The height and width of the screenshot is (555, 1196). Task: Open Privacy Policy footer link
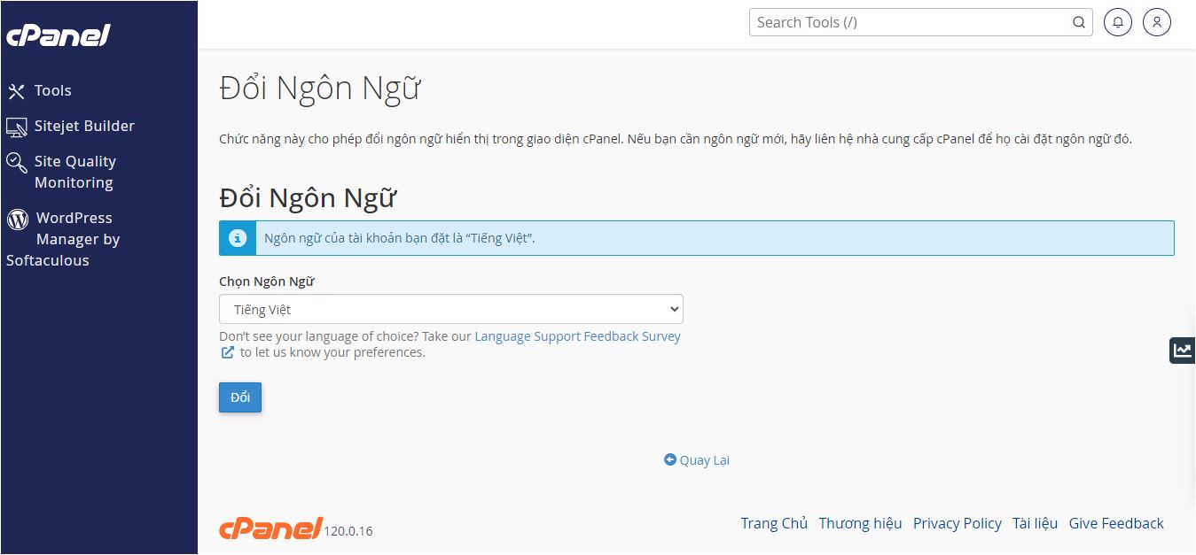click(958, 523)
